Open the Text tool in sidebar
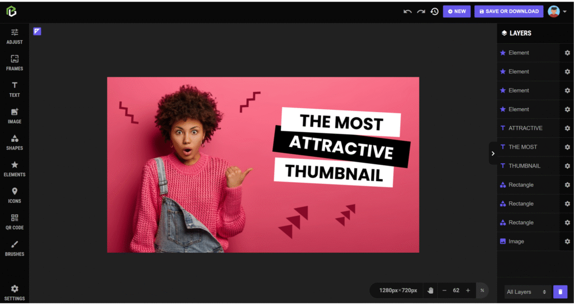Viewport: 574px width, 305px height. point(15,89)
